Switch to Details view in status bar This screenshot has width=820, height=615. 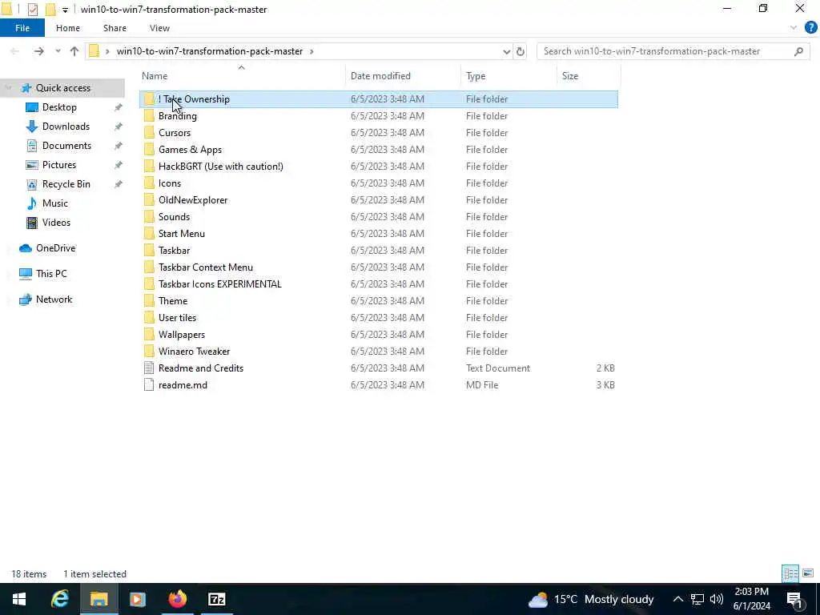coord(790,573)
